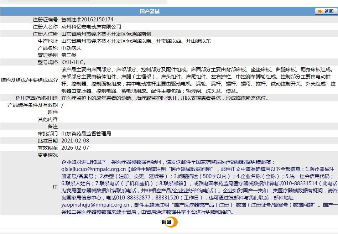
Task: Click the orange arrow icon on 返回 button
Action: pos(320,11)
